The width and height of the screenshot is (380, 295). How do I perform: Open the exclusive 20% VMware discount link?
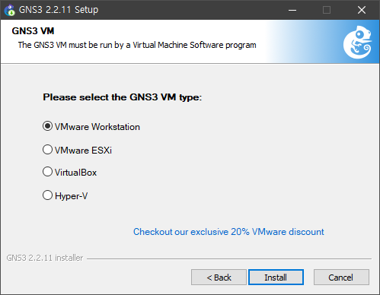coord(228,232)
